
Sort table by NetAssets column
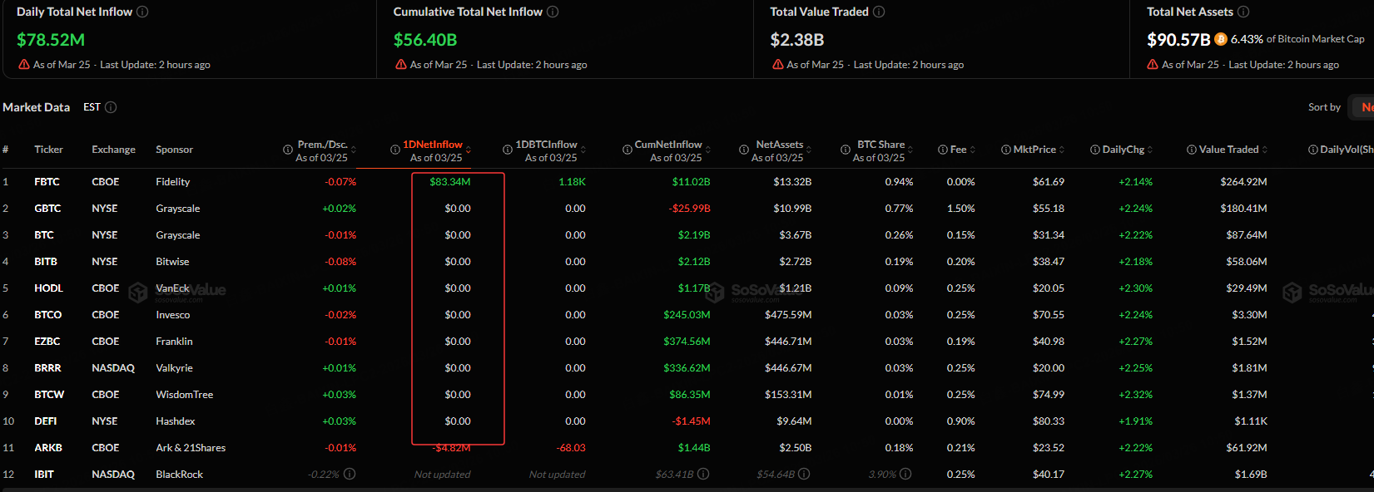coord(810,150)
